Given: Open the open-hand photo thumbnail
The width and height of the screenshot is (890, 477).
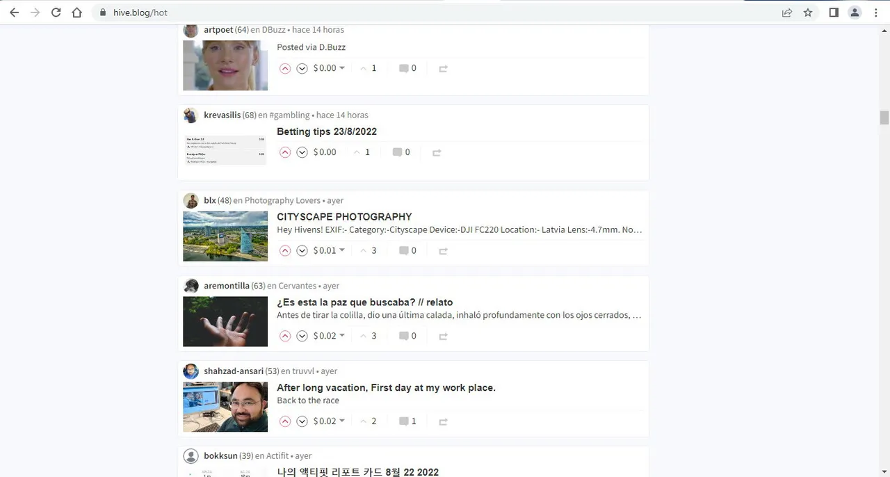Looking at the screenshot, I should click(225, 322).
